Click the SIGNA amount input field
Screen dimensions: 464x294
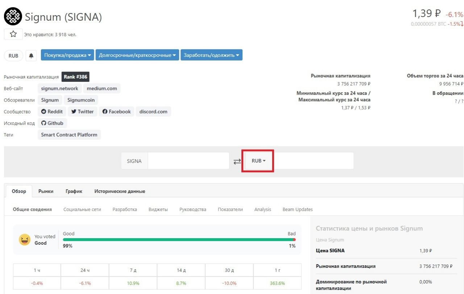click(188, 161)
